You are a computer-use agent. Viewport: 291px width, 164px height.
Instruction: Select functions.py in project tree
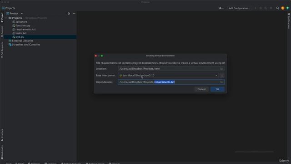coord(23,26)
